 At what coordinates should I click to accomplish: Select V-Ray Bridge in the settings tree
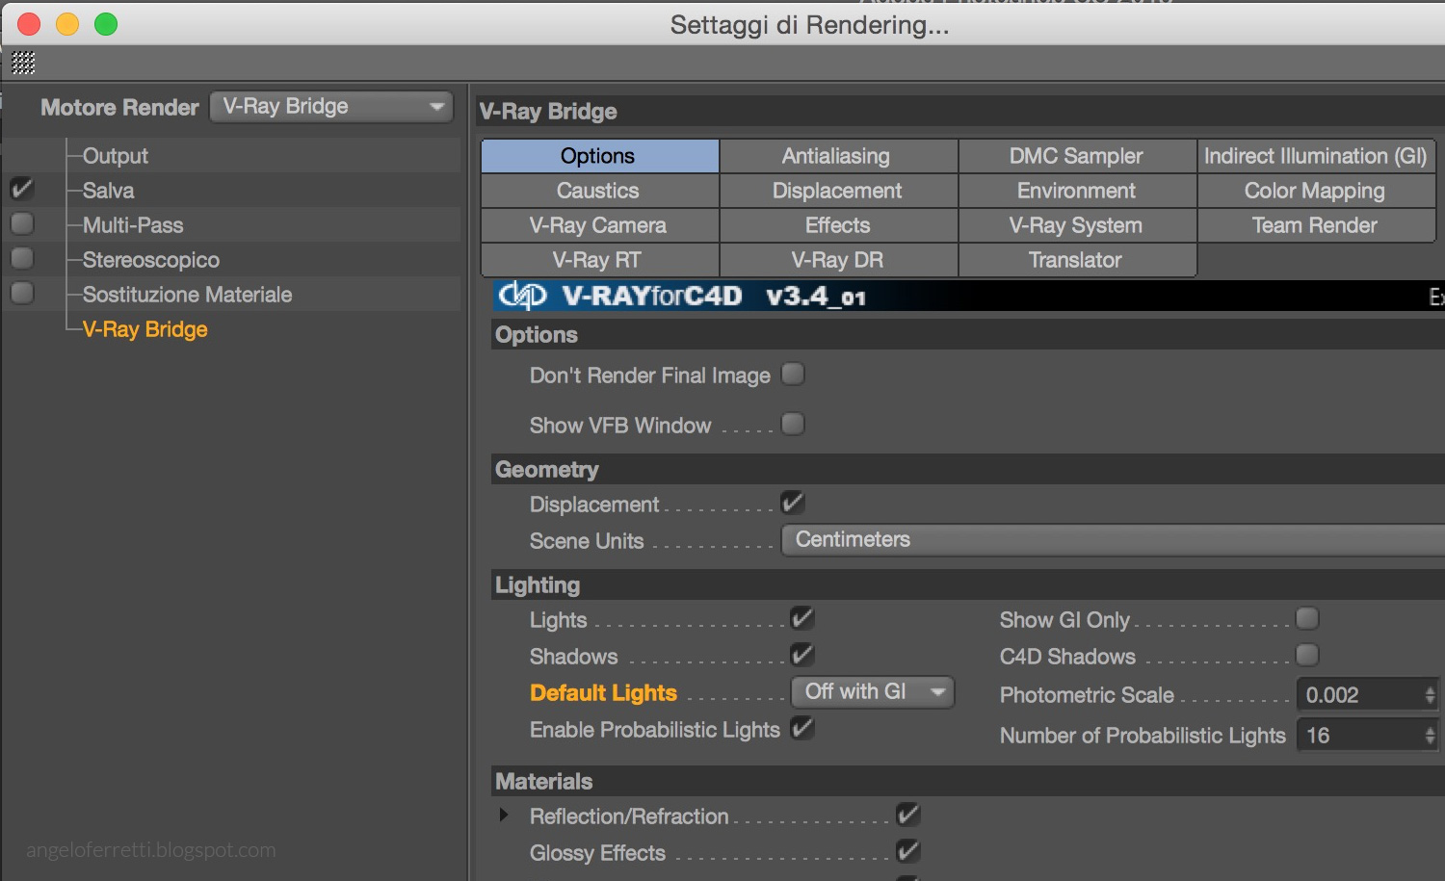click(144, 329)
